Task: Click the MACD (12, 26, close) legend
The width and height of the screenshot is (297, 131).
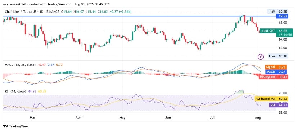Action: pos(20,65)
